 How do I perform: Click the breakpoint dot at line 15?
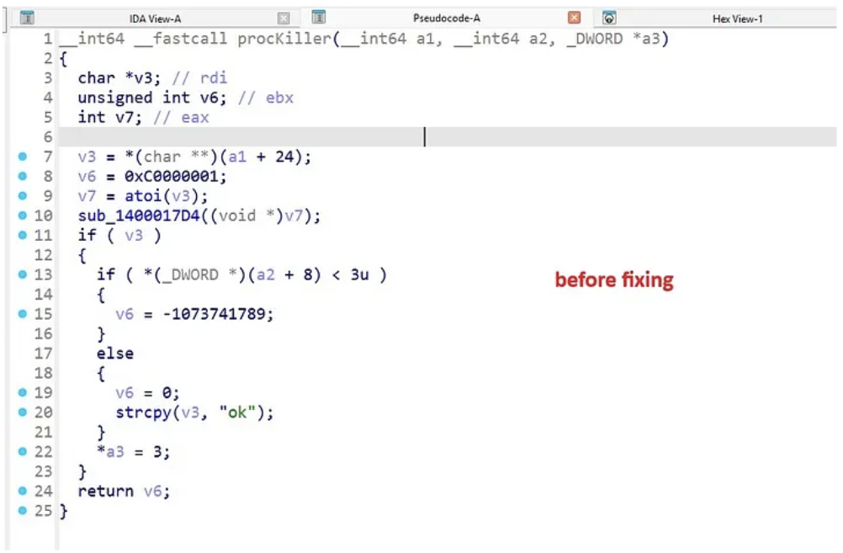pos(22,314)
